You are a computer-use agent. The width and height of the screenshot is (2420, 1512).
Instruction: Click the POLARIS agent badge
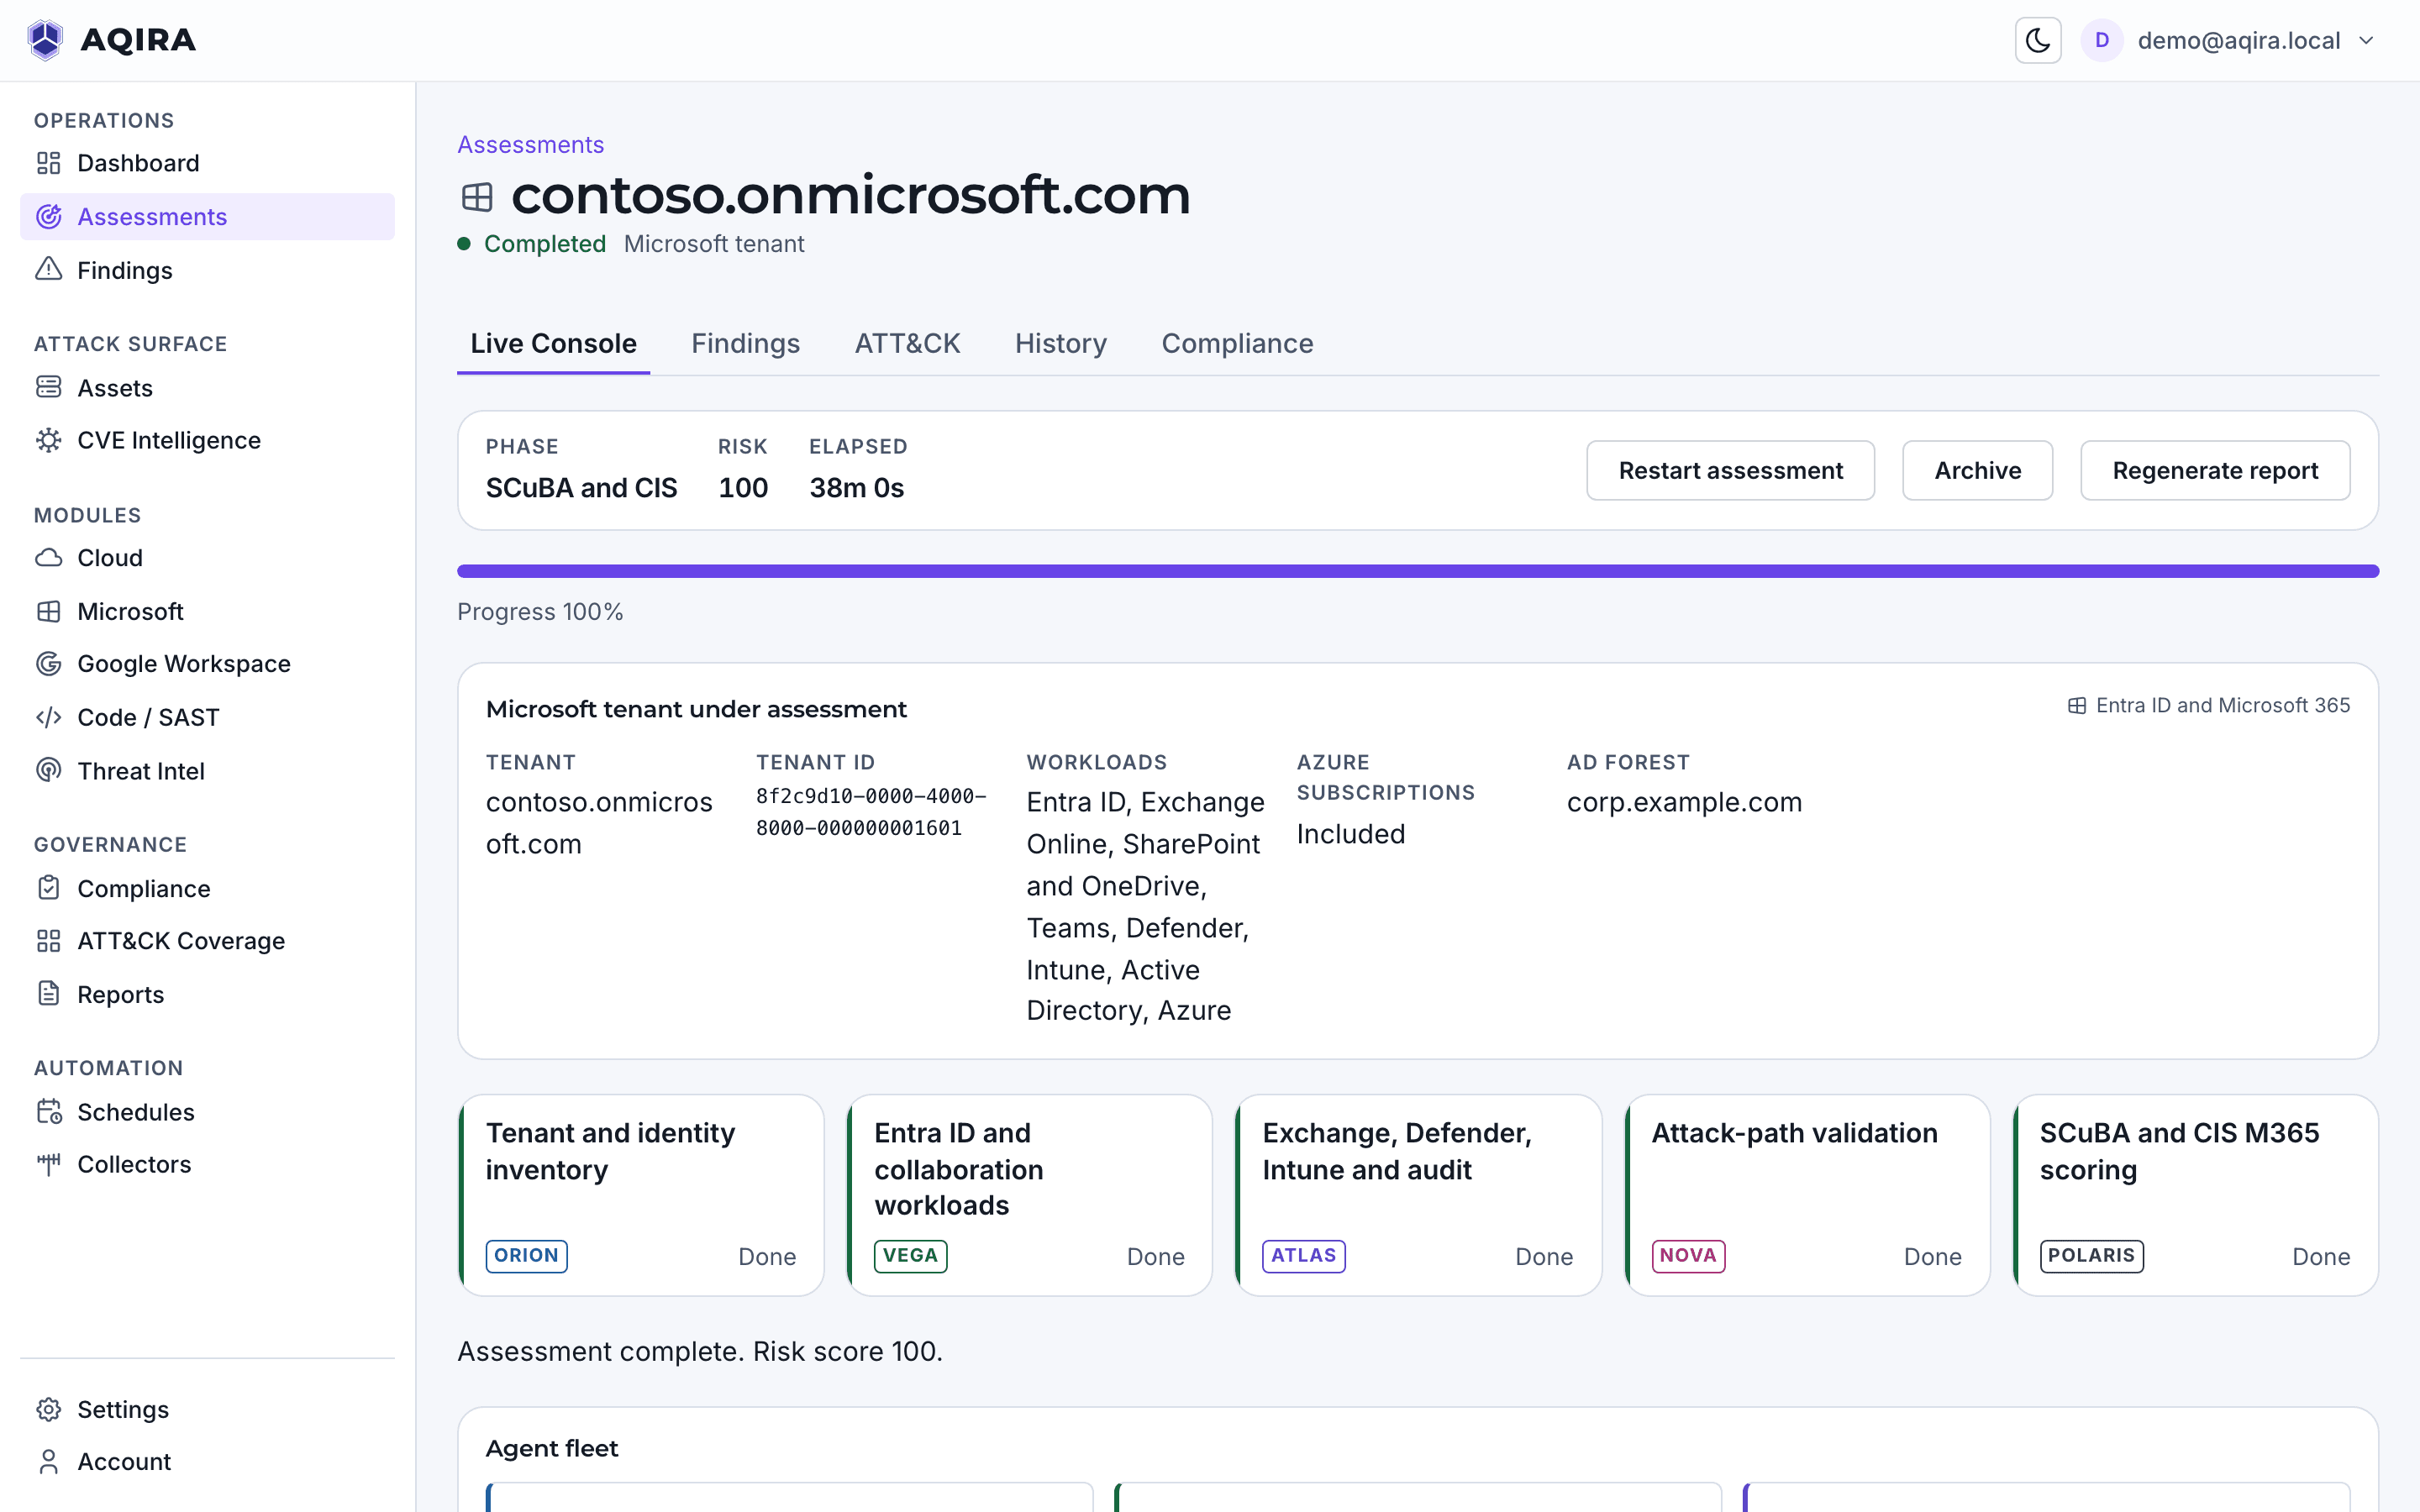[x=2091, y=1256]
